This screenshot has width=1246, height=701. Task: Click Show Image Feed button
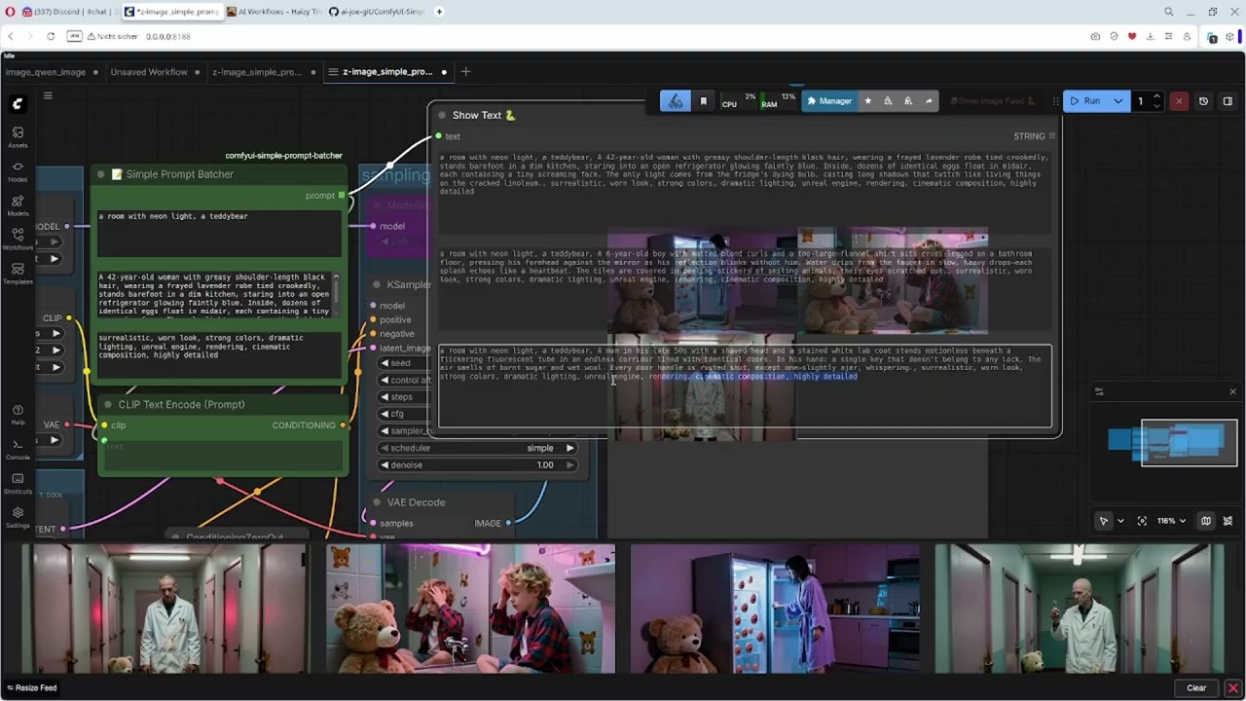(x=992, y=101)
